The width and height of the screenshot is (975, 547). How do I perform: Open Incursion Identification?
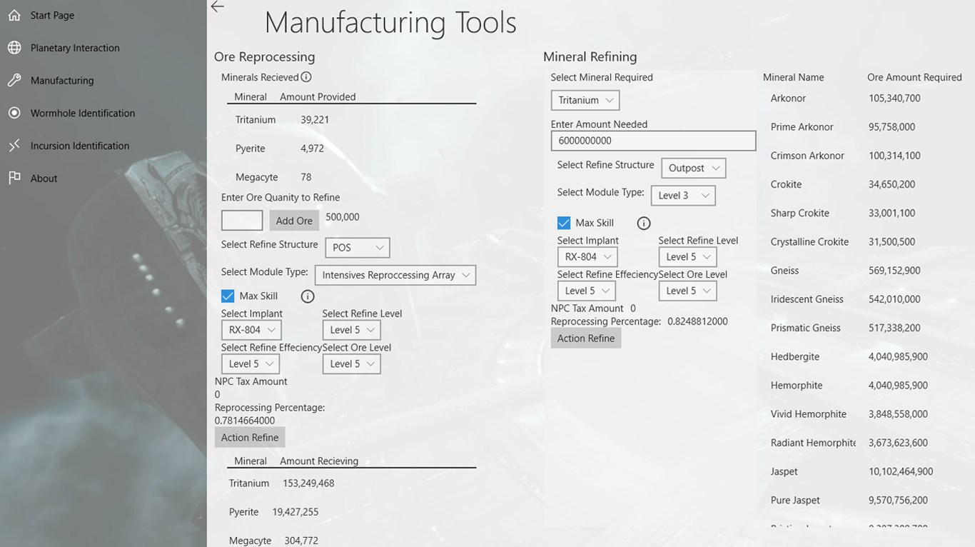coord(80,146)
